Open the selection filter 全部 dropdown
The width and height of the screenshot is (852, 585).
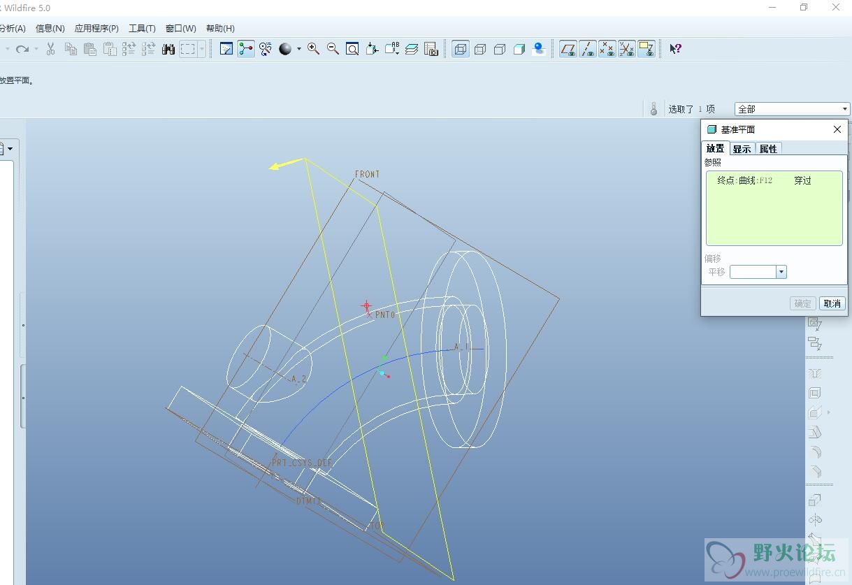click(x=844, y=109)
